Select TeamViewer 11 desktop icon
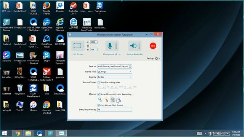Image resolution: width=244 pixels, height=137 pixels. tap(100, 8)
